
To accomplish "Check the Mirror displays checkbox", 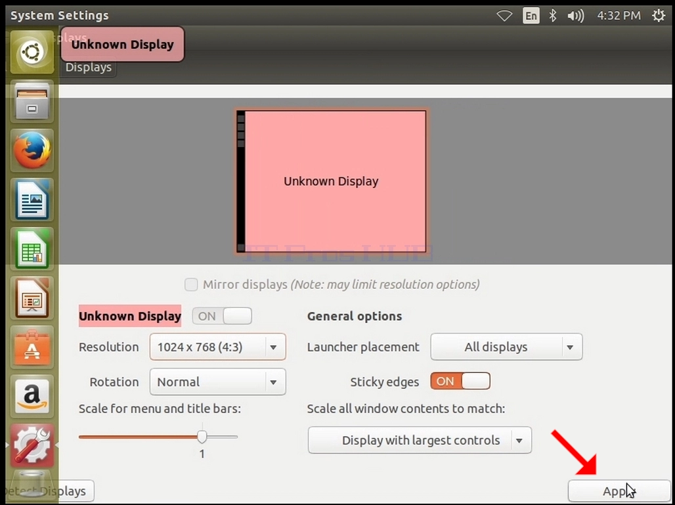I will pos(191,284).
